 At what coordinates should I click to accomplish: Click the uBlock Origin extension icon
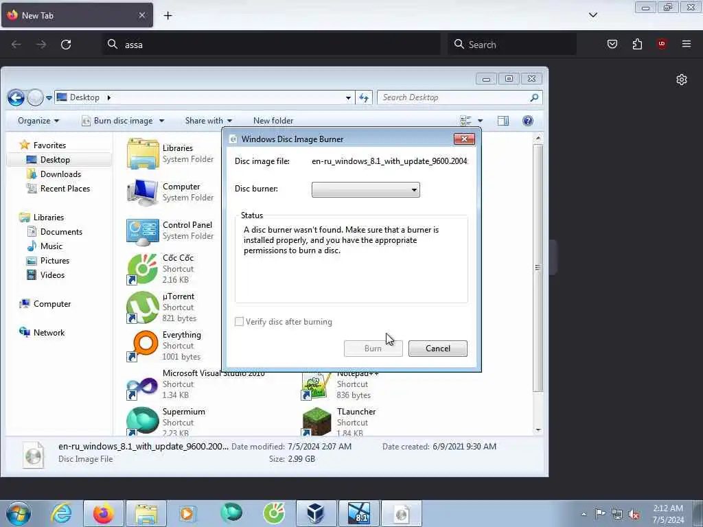[662, 44]
